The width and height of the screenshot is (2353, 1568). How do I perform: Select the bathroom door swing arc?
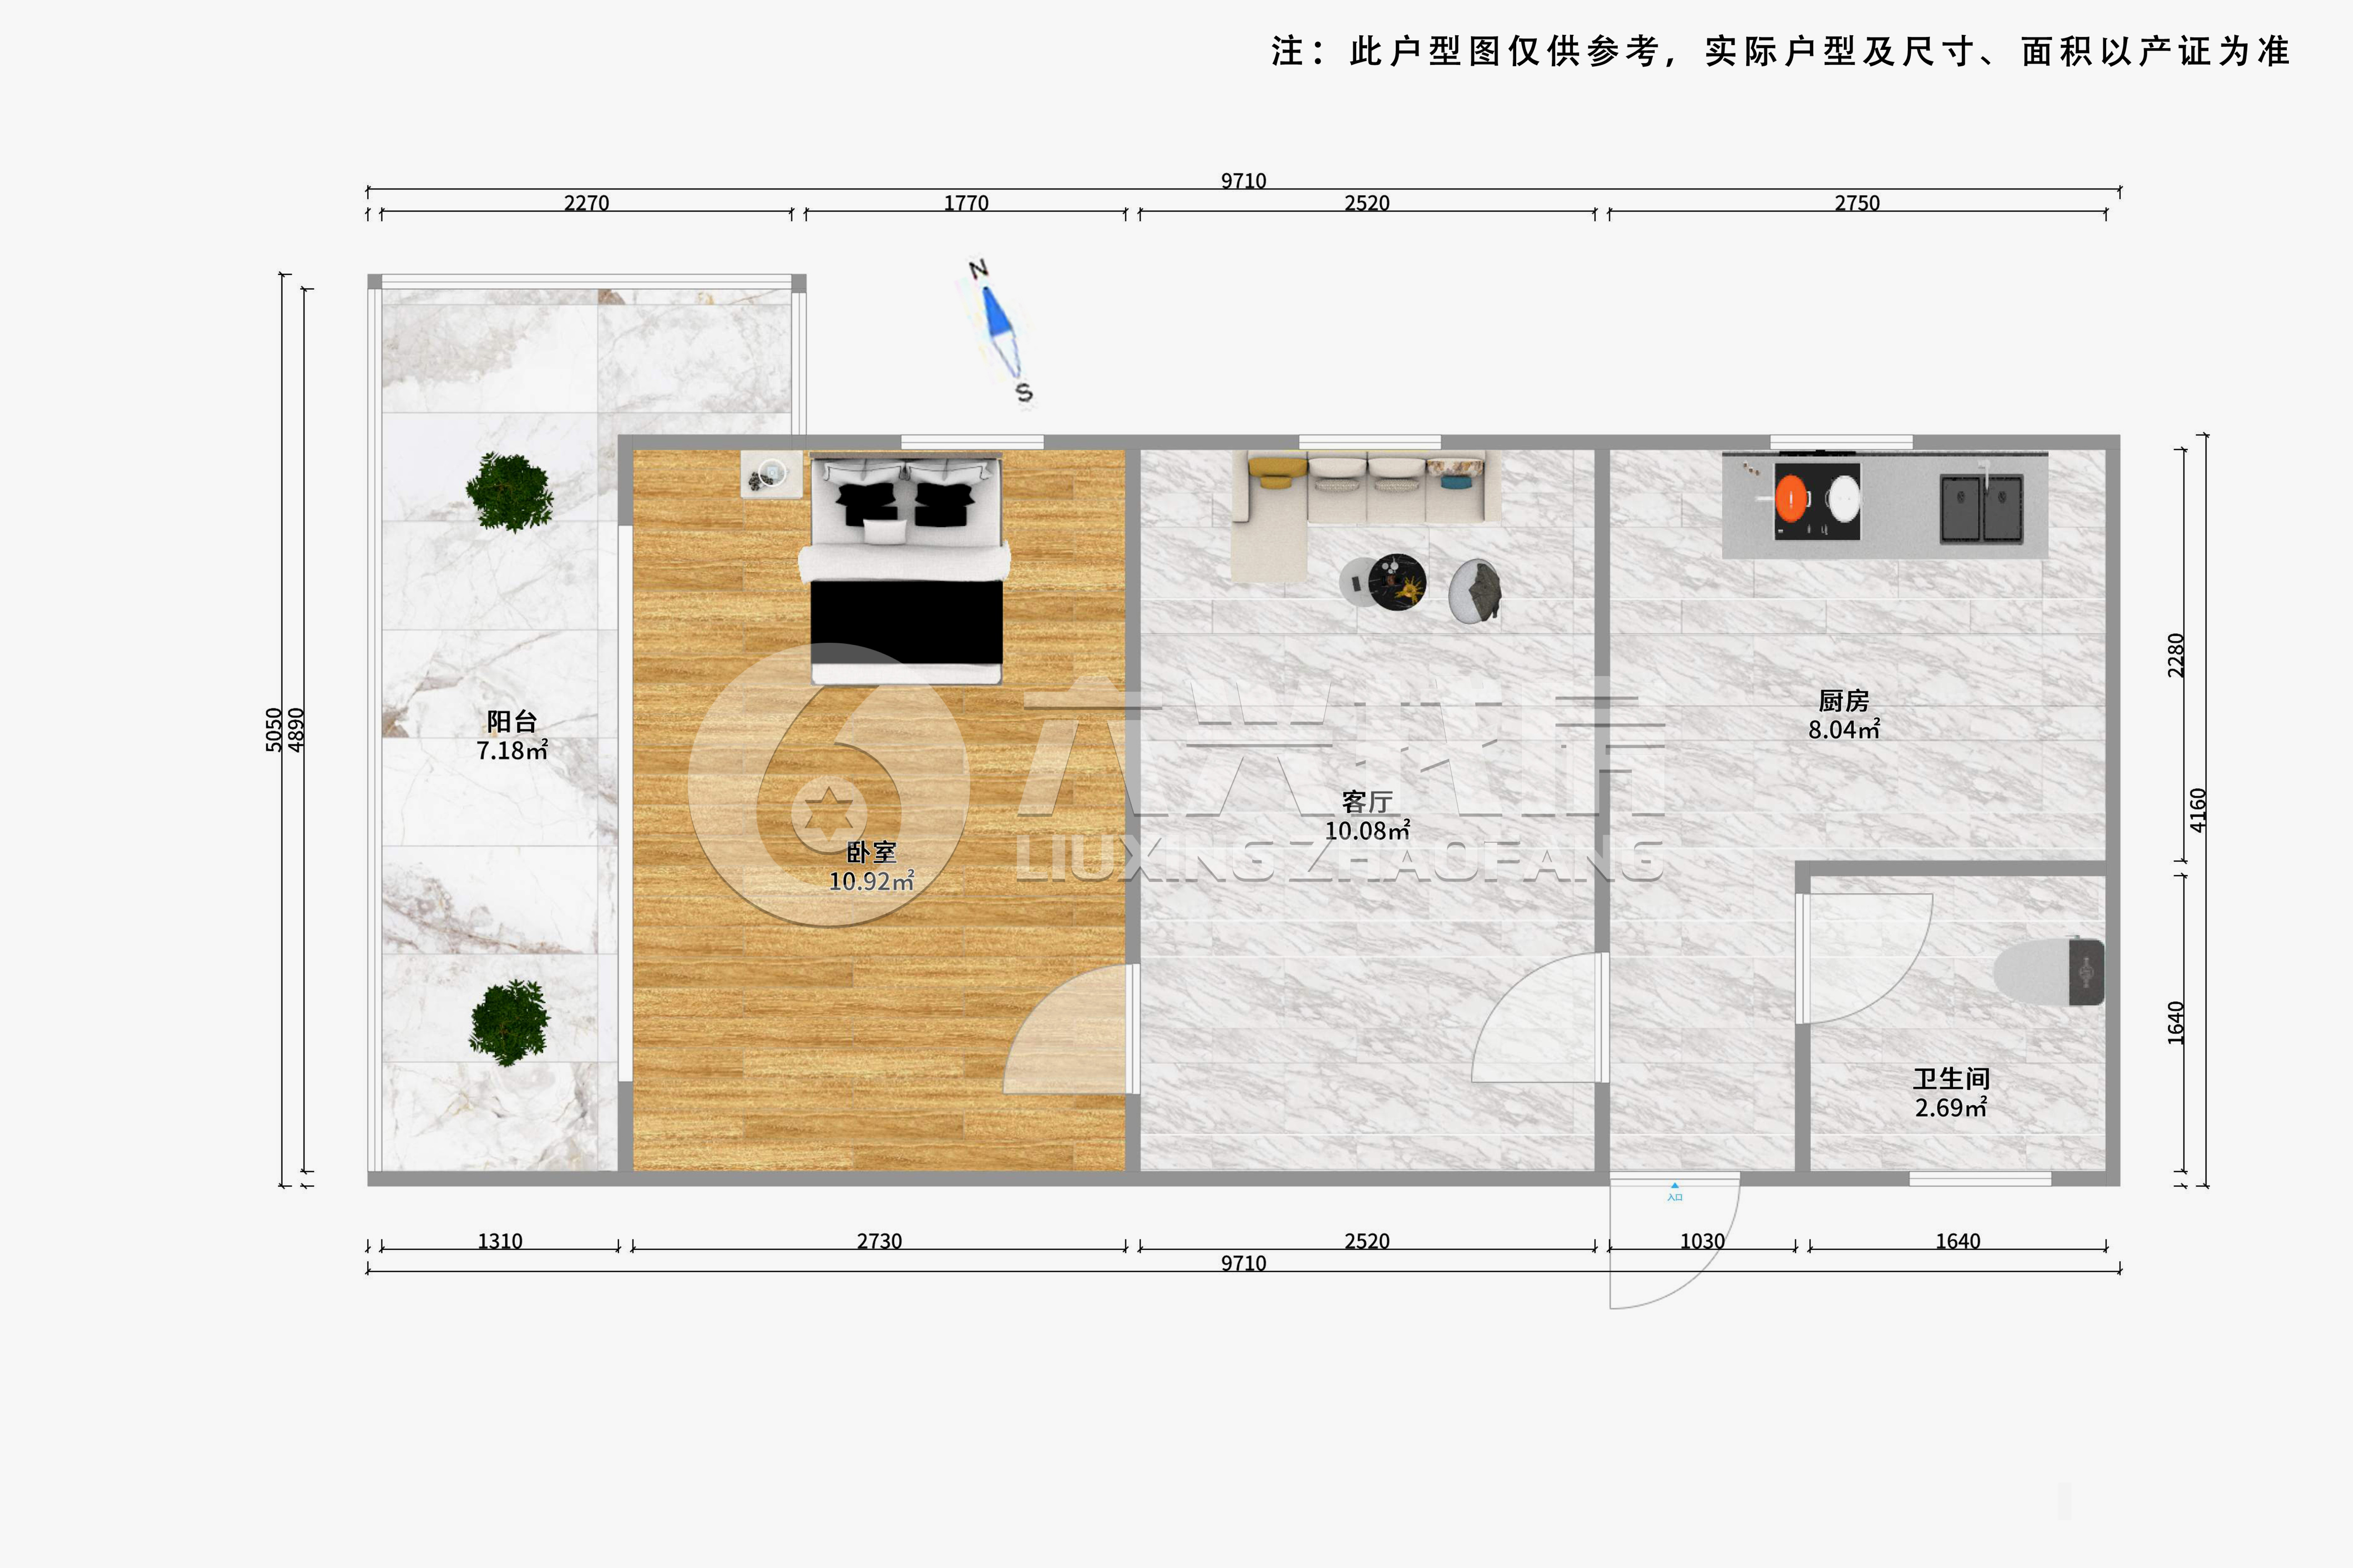point(1865,958)
